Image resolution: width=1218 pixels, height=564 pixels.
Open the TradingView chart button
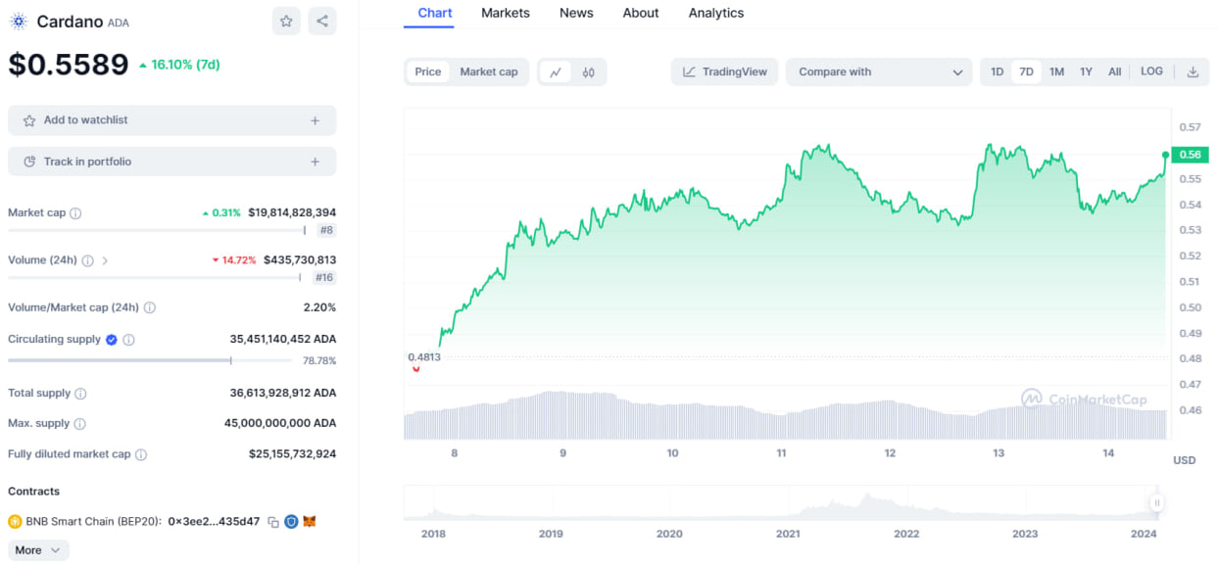(x=725, y=71)
